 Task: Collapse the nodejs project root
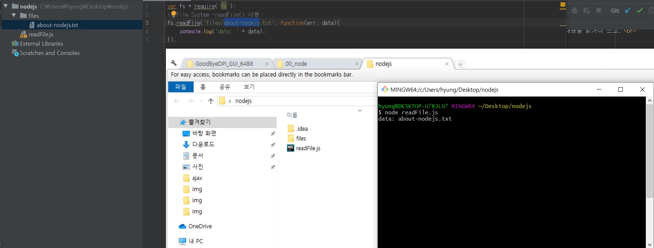coord(6,6)
